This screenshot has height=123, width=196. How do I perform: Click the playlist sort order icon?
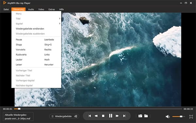point(76,116)
